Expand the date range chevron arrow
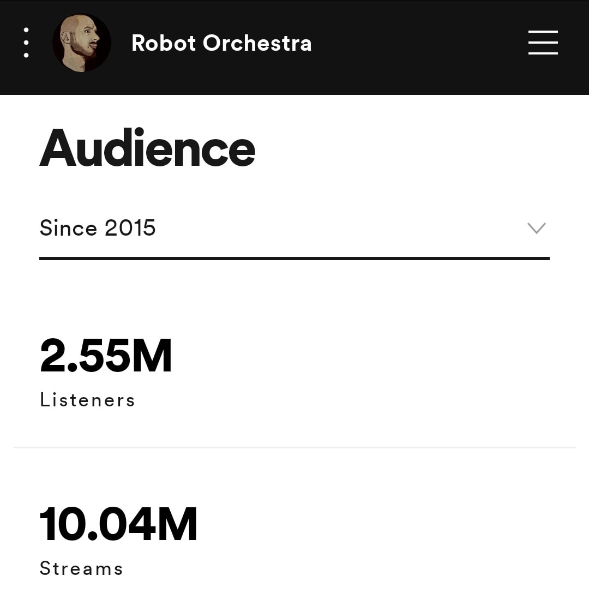The width and height of the screenshot is (589, 606). 537,228
